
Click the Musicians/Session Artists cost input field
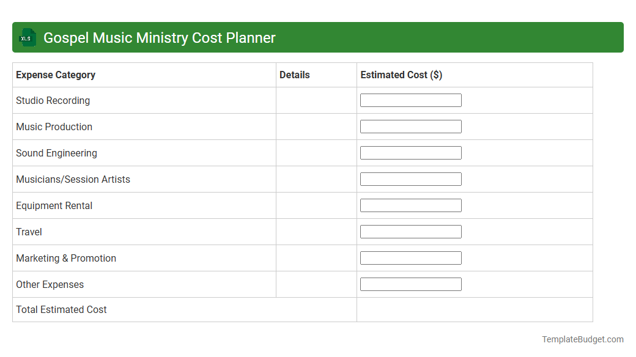411,178
